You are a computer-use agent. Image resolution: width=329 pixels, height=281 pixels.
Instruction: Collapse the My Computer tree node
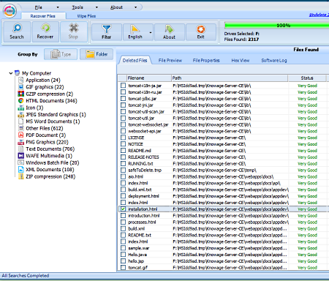[x=11, y=73]
